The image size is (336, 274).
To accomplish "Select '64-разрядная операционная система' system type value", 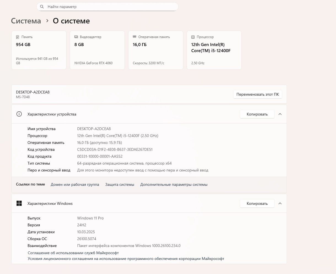I will [124, 163].
